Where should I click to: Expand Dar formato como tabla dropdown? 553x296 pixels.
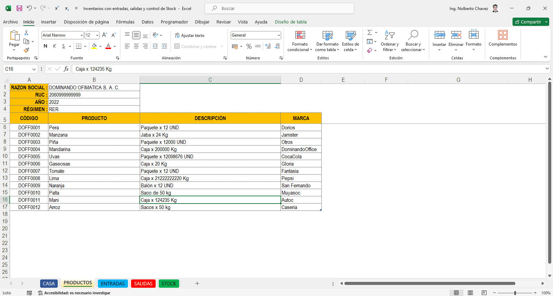338,50
